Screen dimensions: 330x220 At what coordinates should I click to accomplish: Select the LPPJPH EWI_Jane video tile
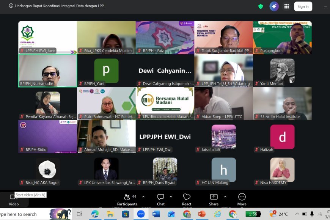tap(47, 38)
